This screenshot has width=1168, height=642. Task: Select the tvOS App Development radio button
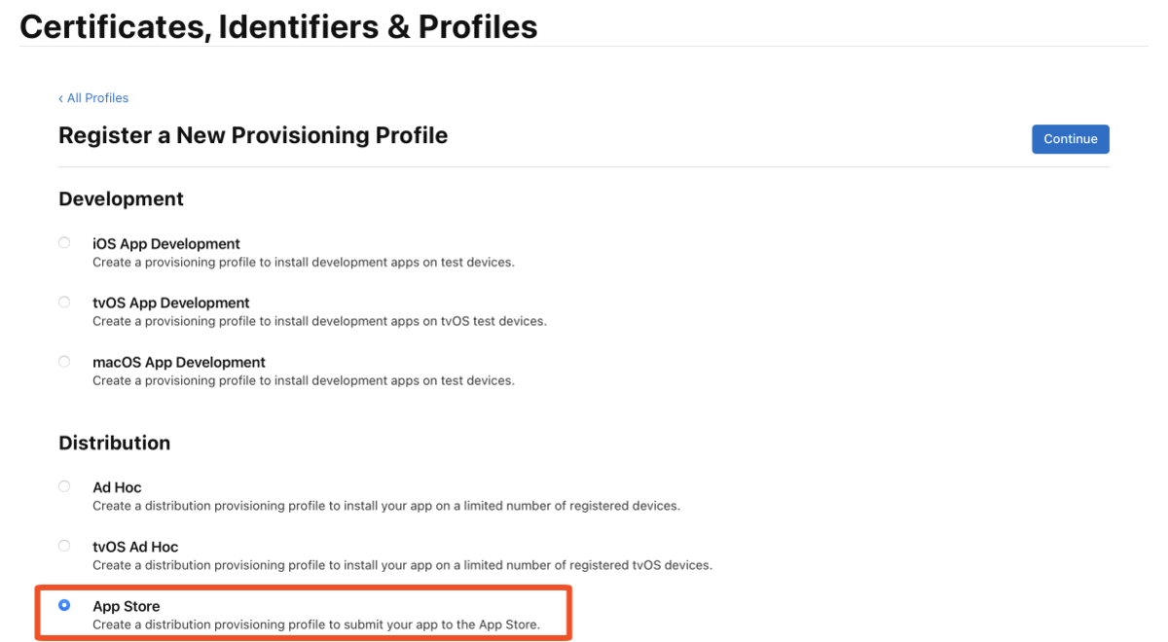64,303
